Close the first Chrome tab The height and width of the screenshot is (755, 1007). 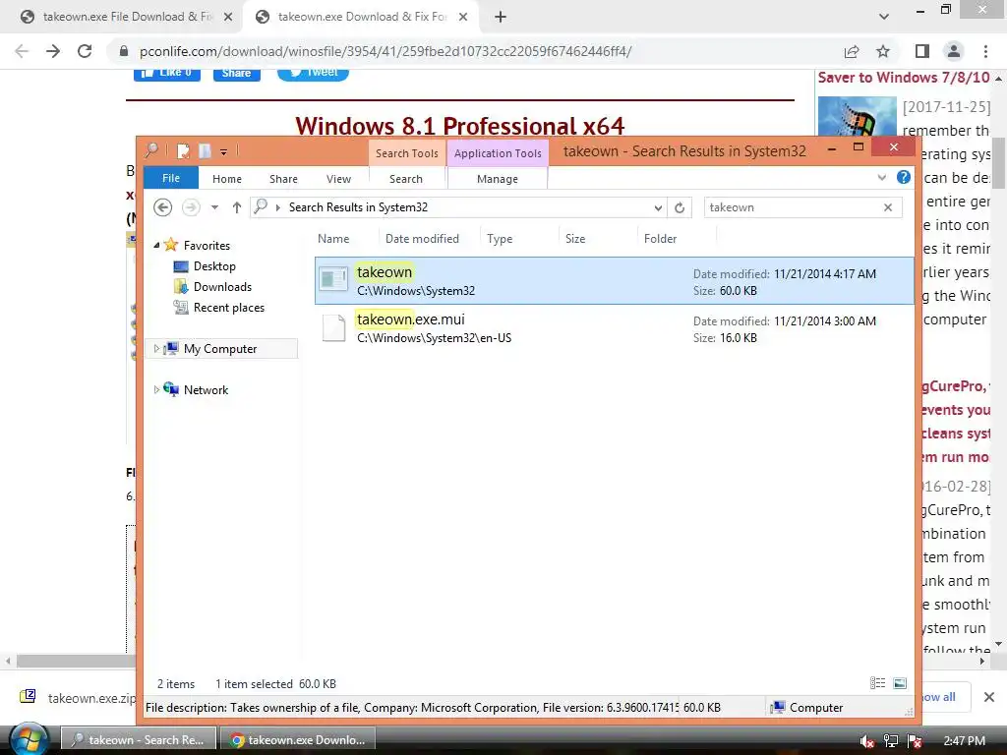point(227,18)
